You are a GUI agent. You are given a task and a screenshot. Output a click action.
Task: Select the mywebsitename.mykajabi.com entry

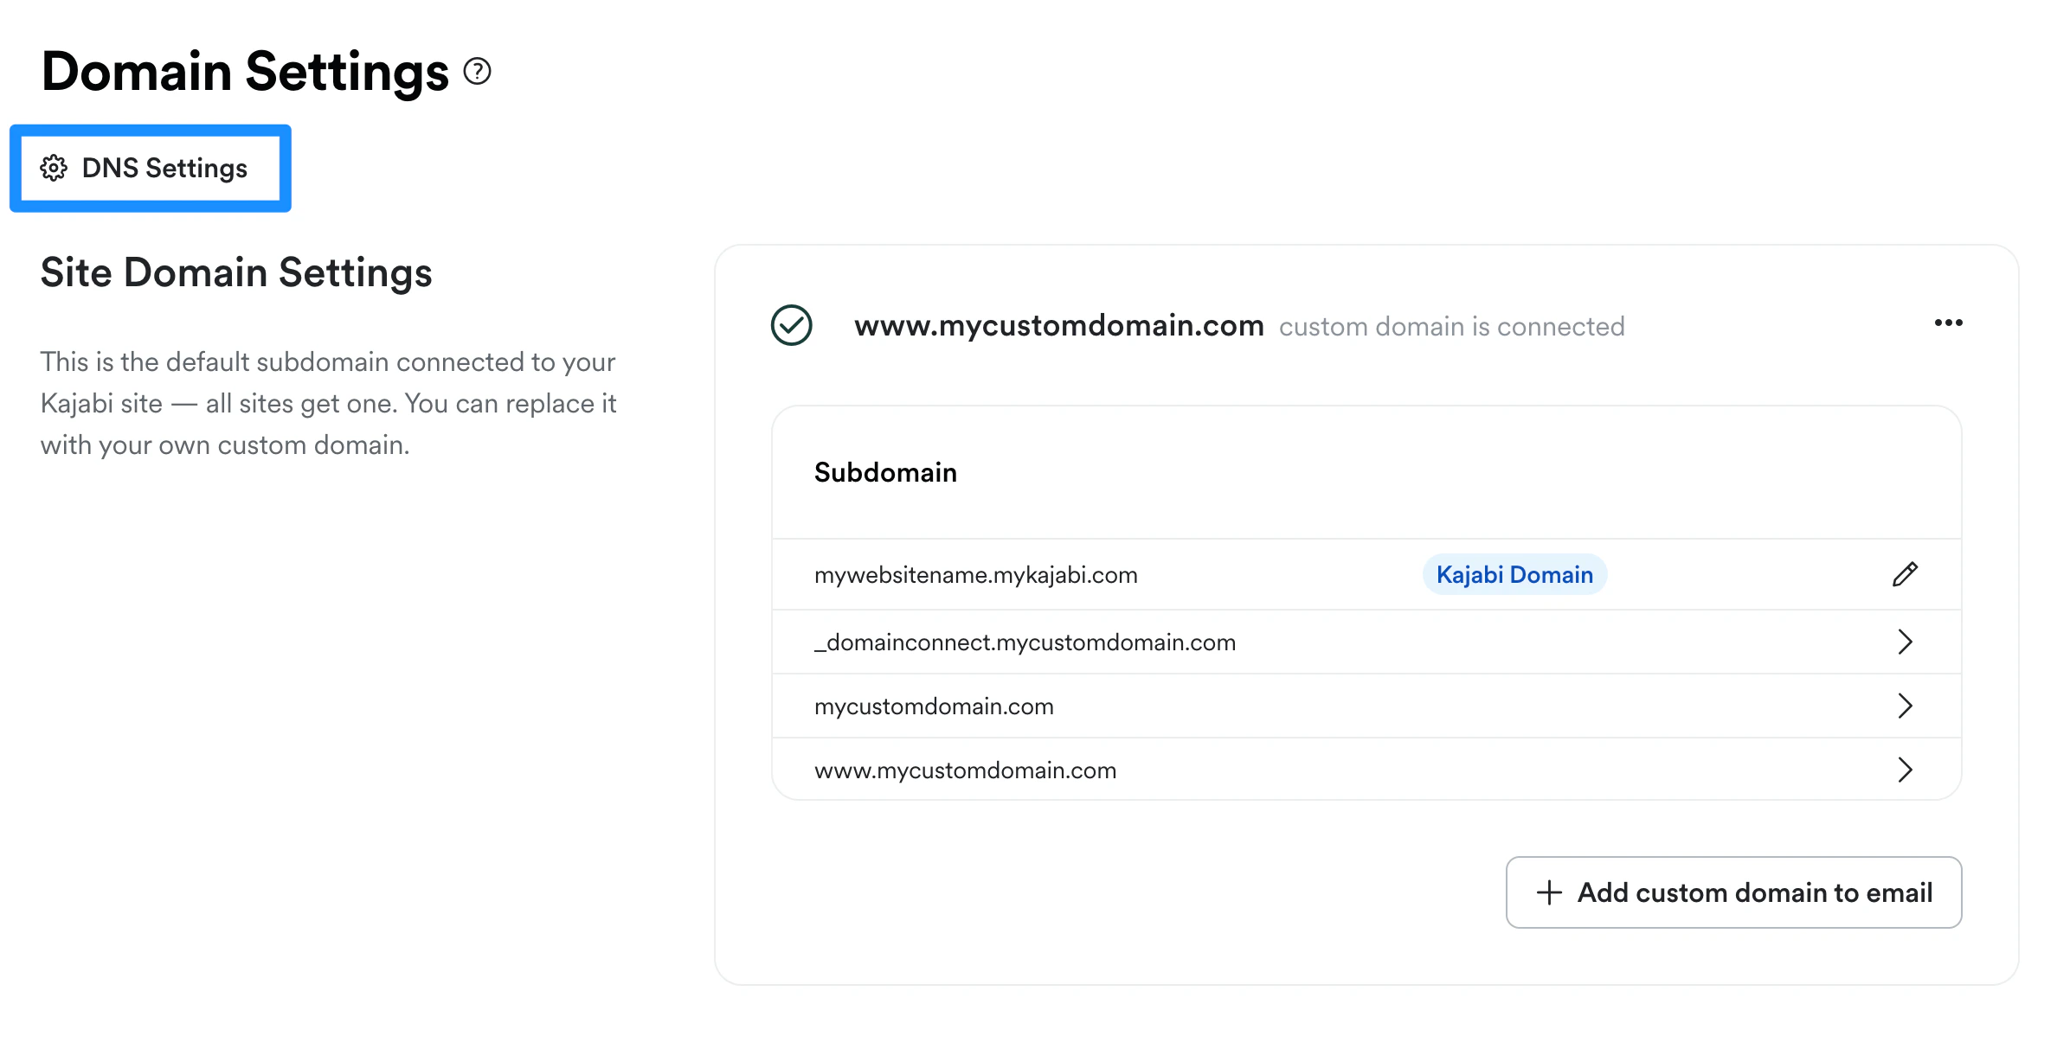[975, 573]
